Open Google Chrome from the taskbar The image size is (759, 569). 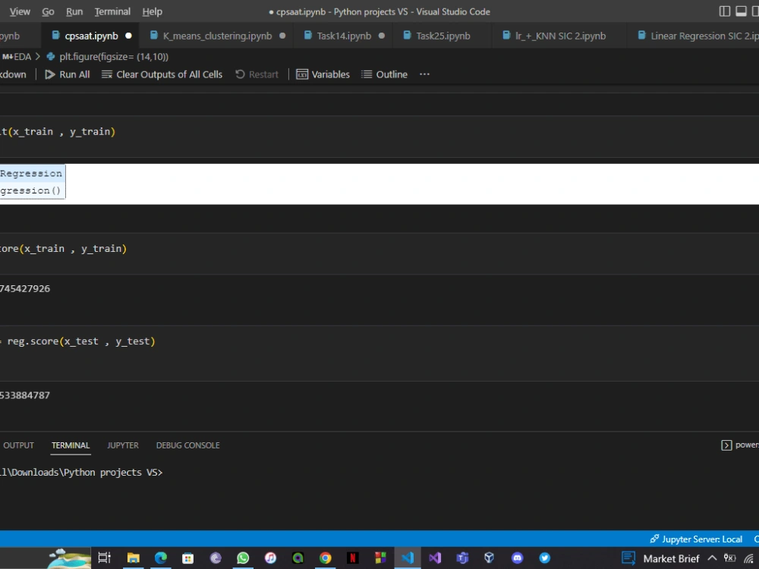[x=326, y=558]
